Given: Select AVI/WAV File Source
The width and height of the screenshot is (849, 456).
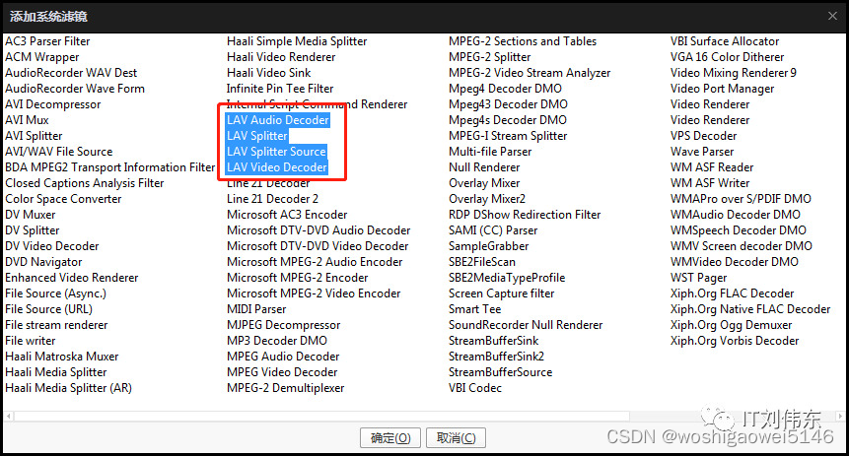Looking at the screenshot, I should click(59, 152).
